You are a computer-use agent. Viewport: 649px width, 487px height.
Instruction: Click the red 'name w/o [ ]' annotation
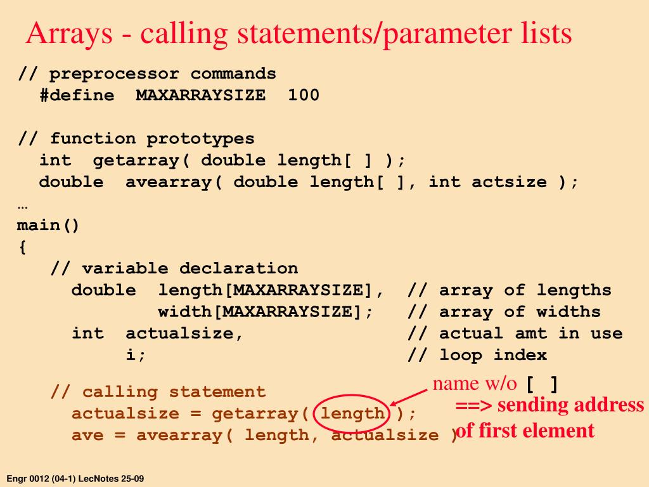[496, 384]
